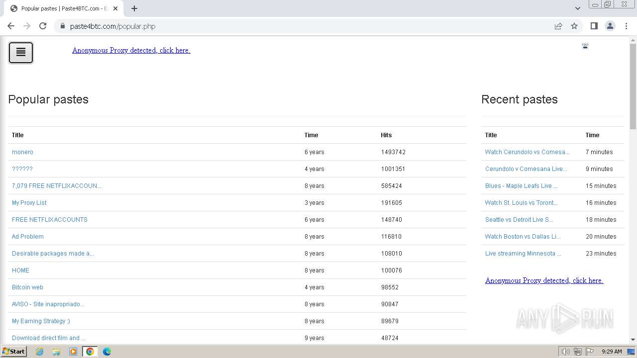Image resolution: width=637 pixels, height=358 pixels.
Task: Open Download direct film and ... paste
Action: (49, 338)
